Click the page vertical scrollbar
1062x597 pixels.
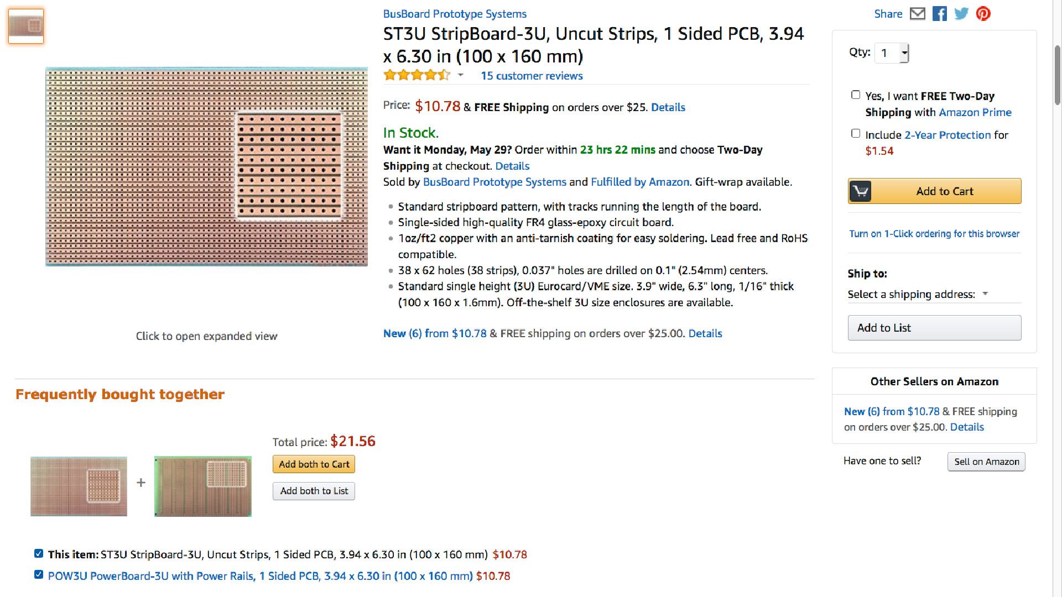1057,75
